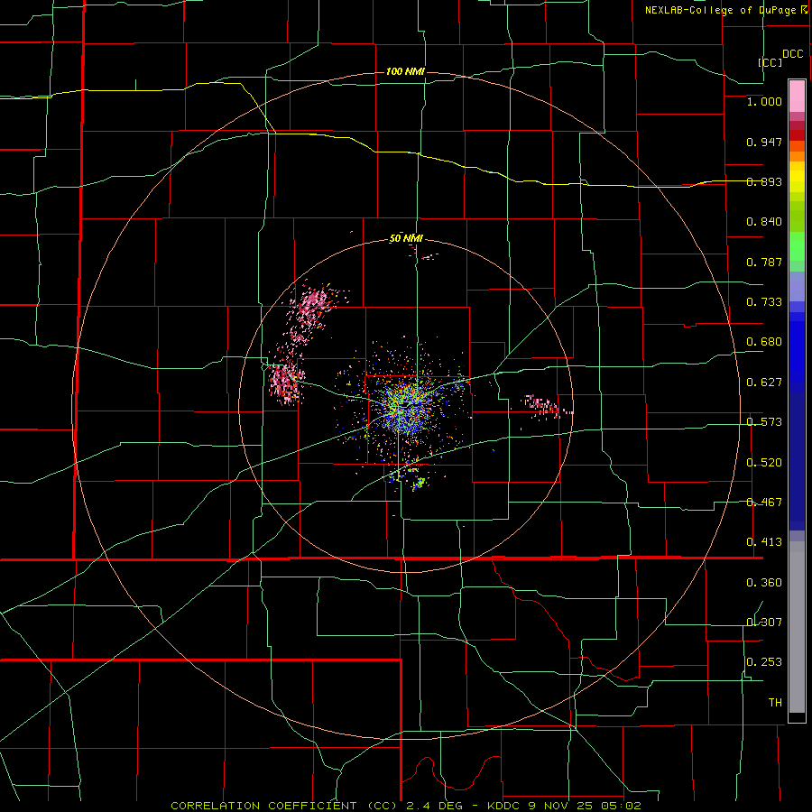
Task: Pick the orange color bar segment
Action: pos(797,156)
